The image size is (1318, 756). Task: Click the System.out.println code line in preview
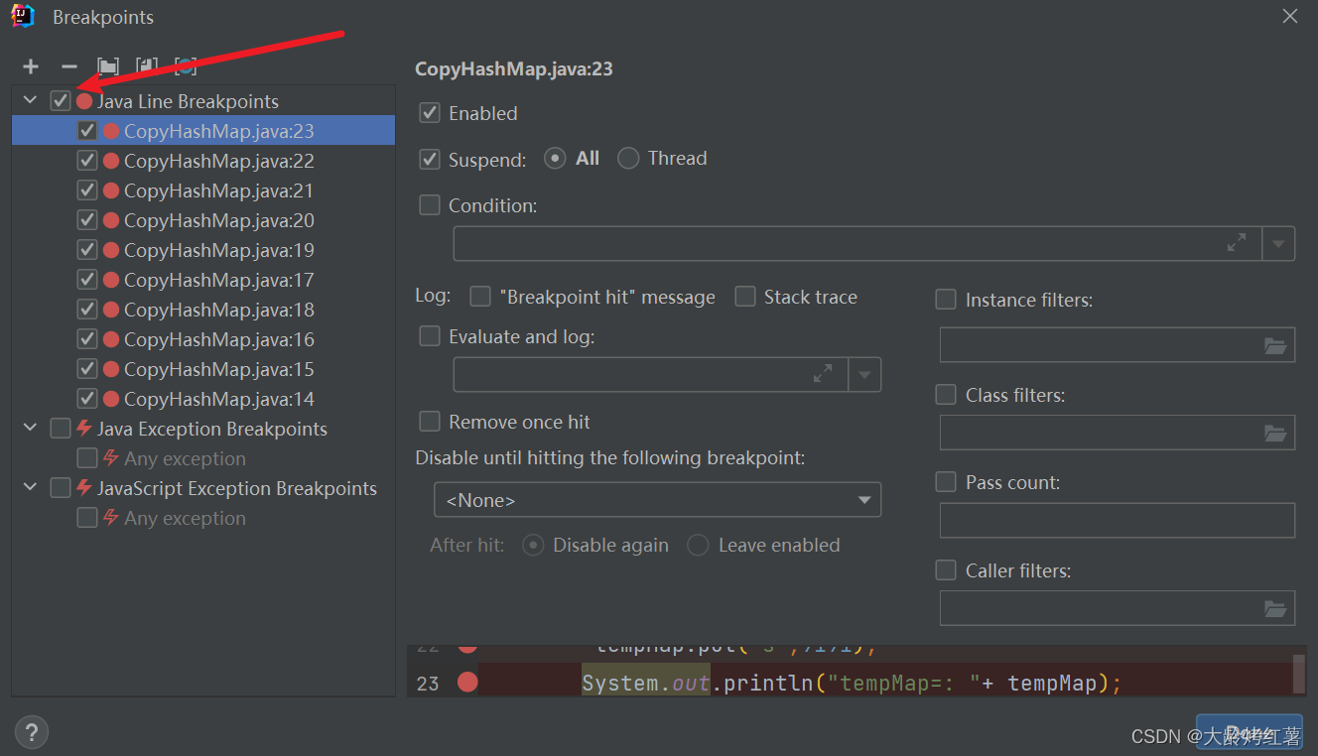[852, 683]
